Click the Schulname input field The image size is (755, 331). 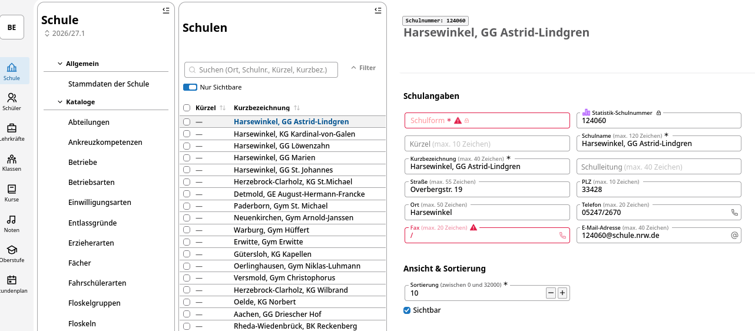coord(658,143)
